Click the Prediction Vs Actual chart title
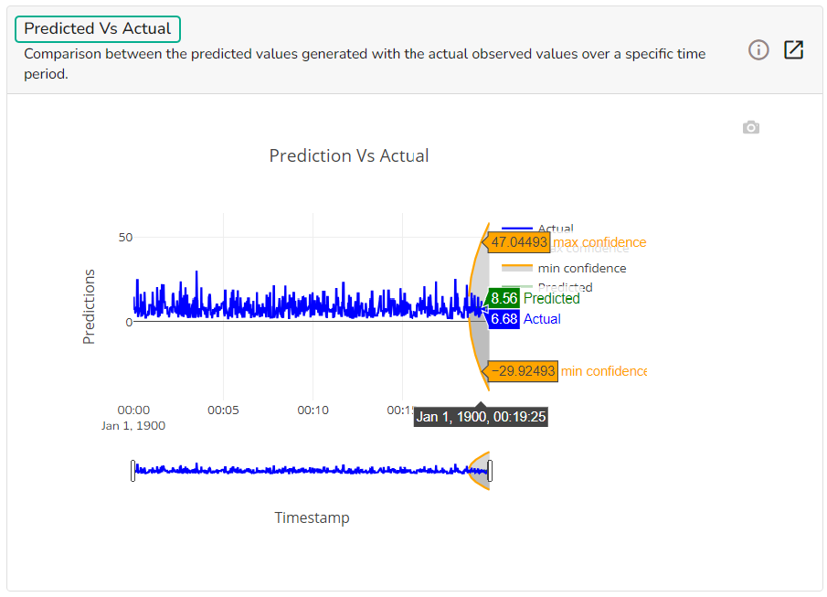Screen dimensions: 827x597 click(348, 155)
